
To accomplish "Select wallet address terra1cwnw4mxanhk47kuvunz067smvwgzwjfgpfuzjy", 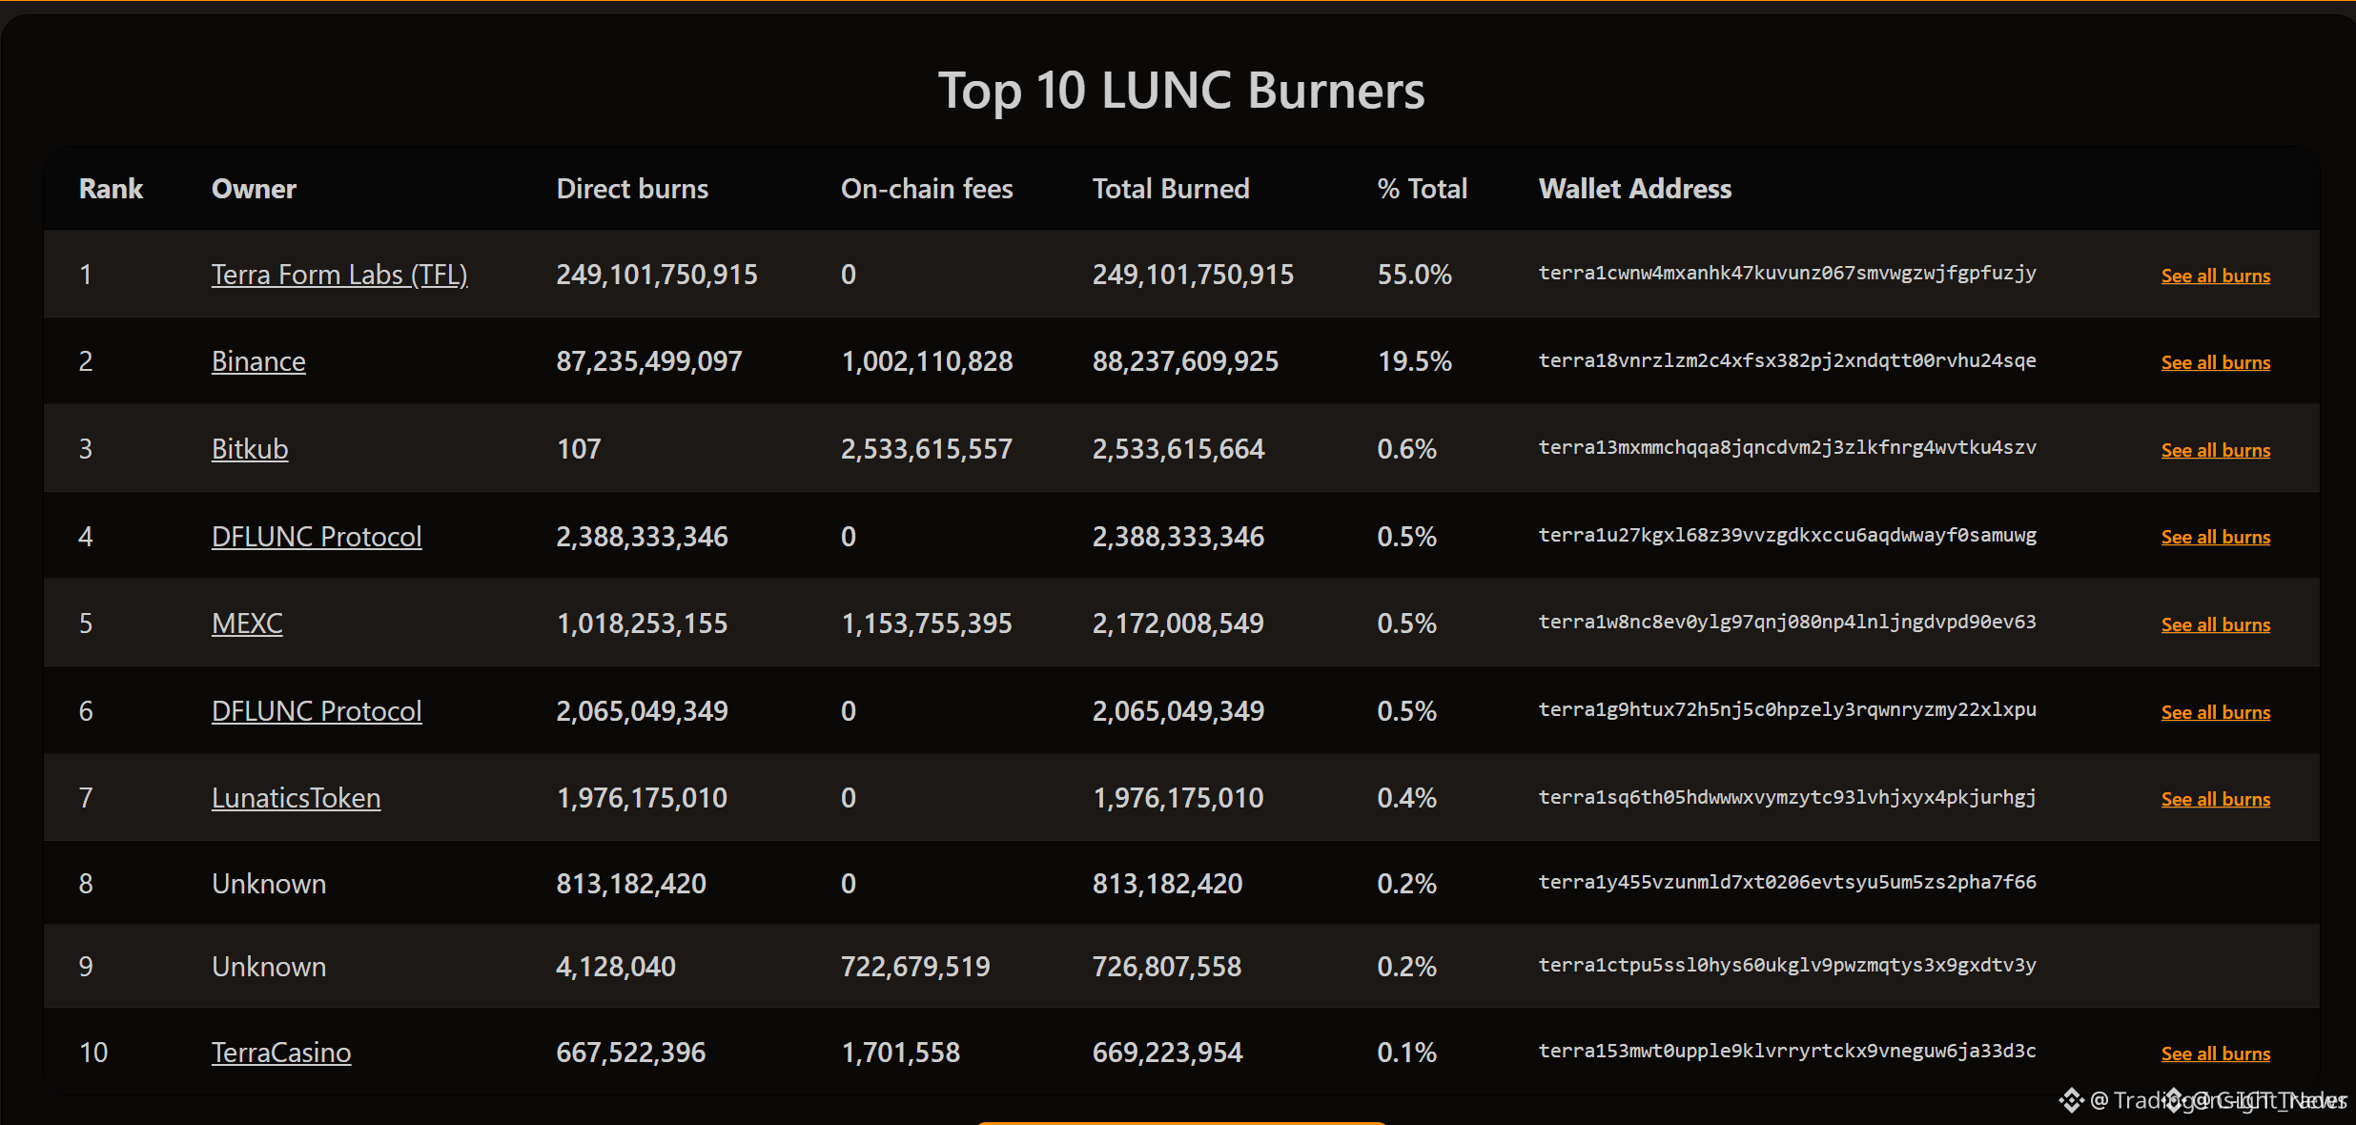I will click(1788, 274).
